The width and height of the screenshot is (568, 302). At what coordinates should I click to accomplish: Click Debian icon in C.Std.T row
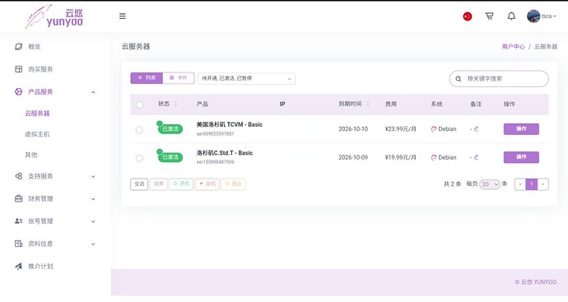pos(434,157)
